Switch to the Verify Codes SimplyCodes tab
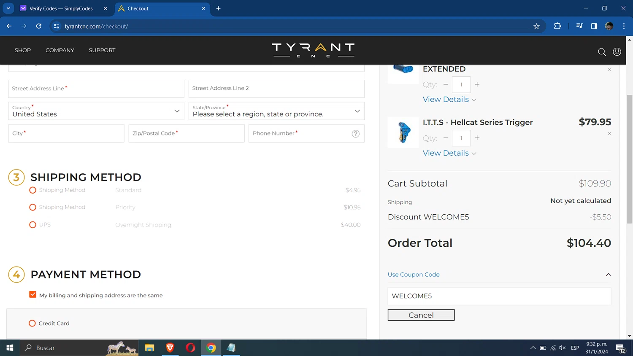 coord(63,8)
